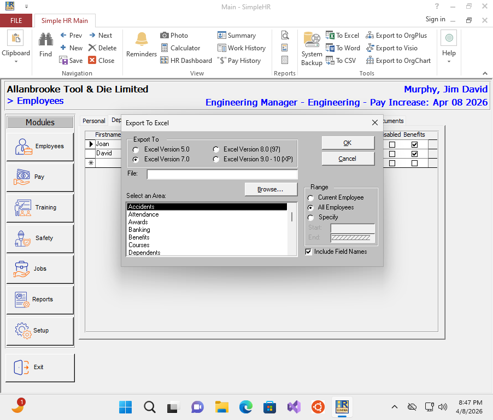Image resolution: width=493 pixels, height=420 pixels.
Task: Choose Current Employee range
Action: point(310,198)
